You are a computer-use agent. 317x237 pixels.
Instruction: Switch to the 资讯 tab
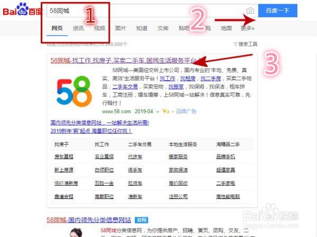(78, 28)
